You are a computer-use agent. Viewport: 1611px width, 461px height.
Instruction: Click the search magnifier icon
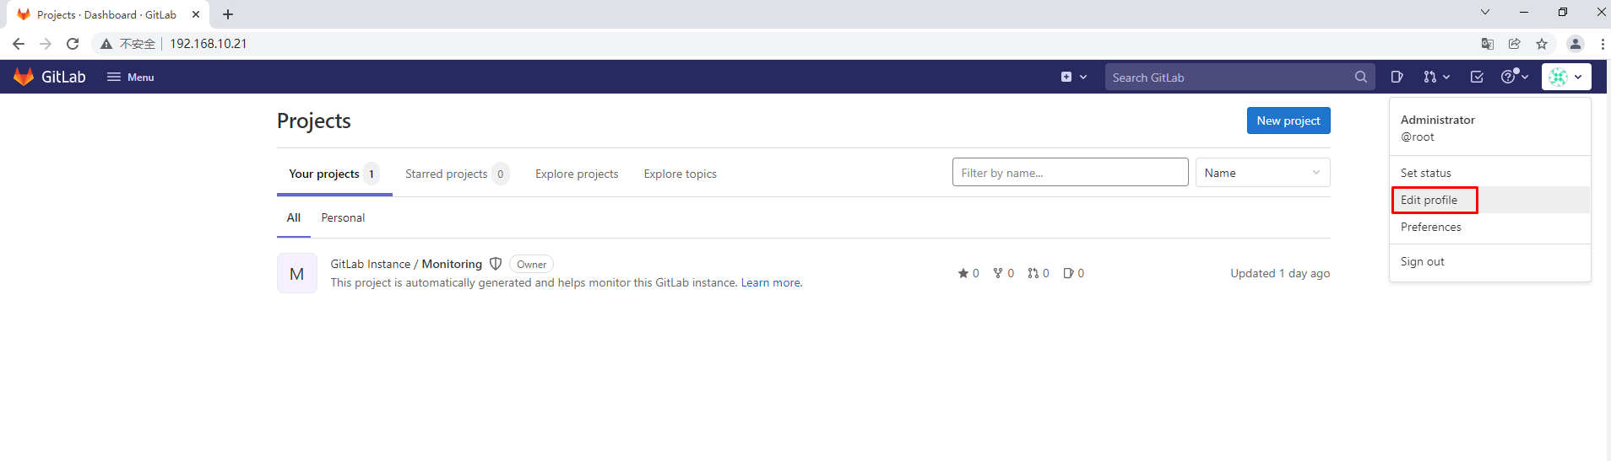pyautogui.click(x=1360, y=77)
